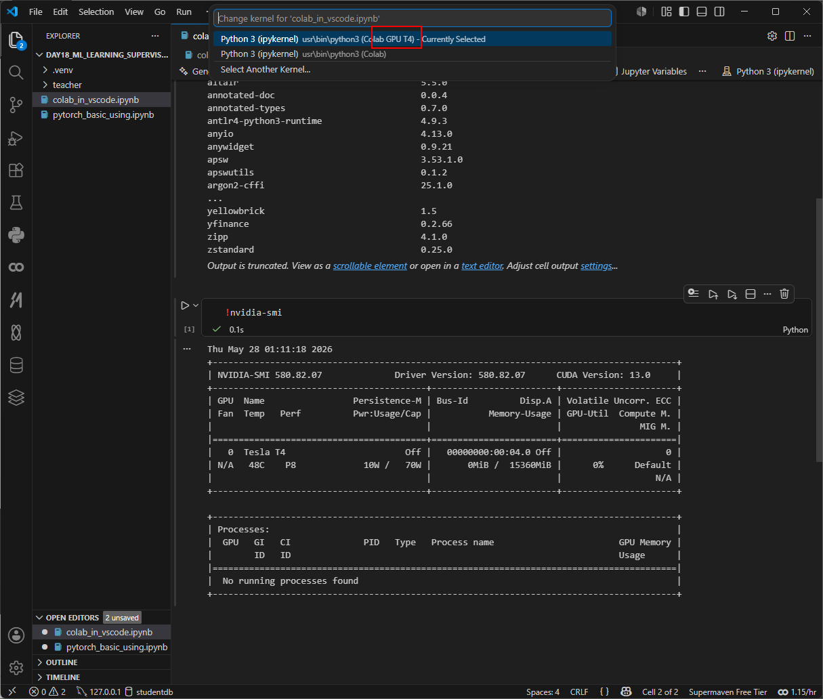Click the studentdb database status item
The width and height of the screenshot is (823, 699).
(149, 692)
